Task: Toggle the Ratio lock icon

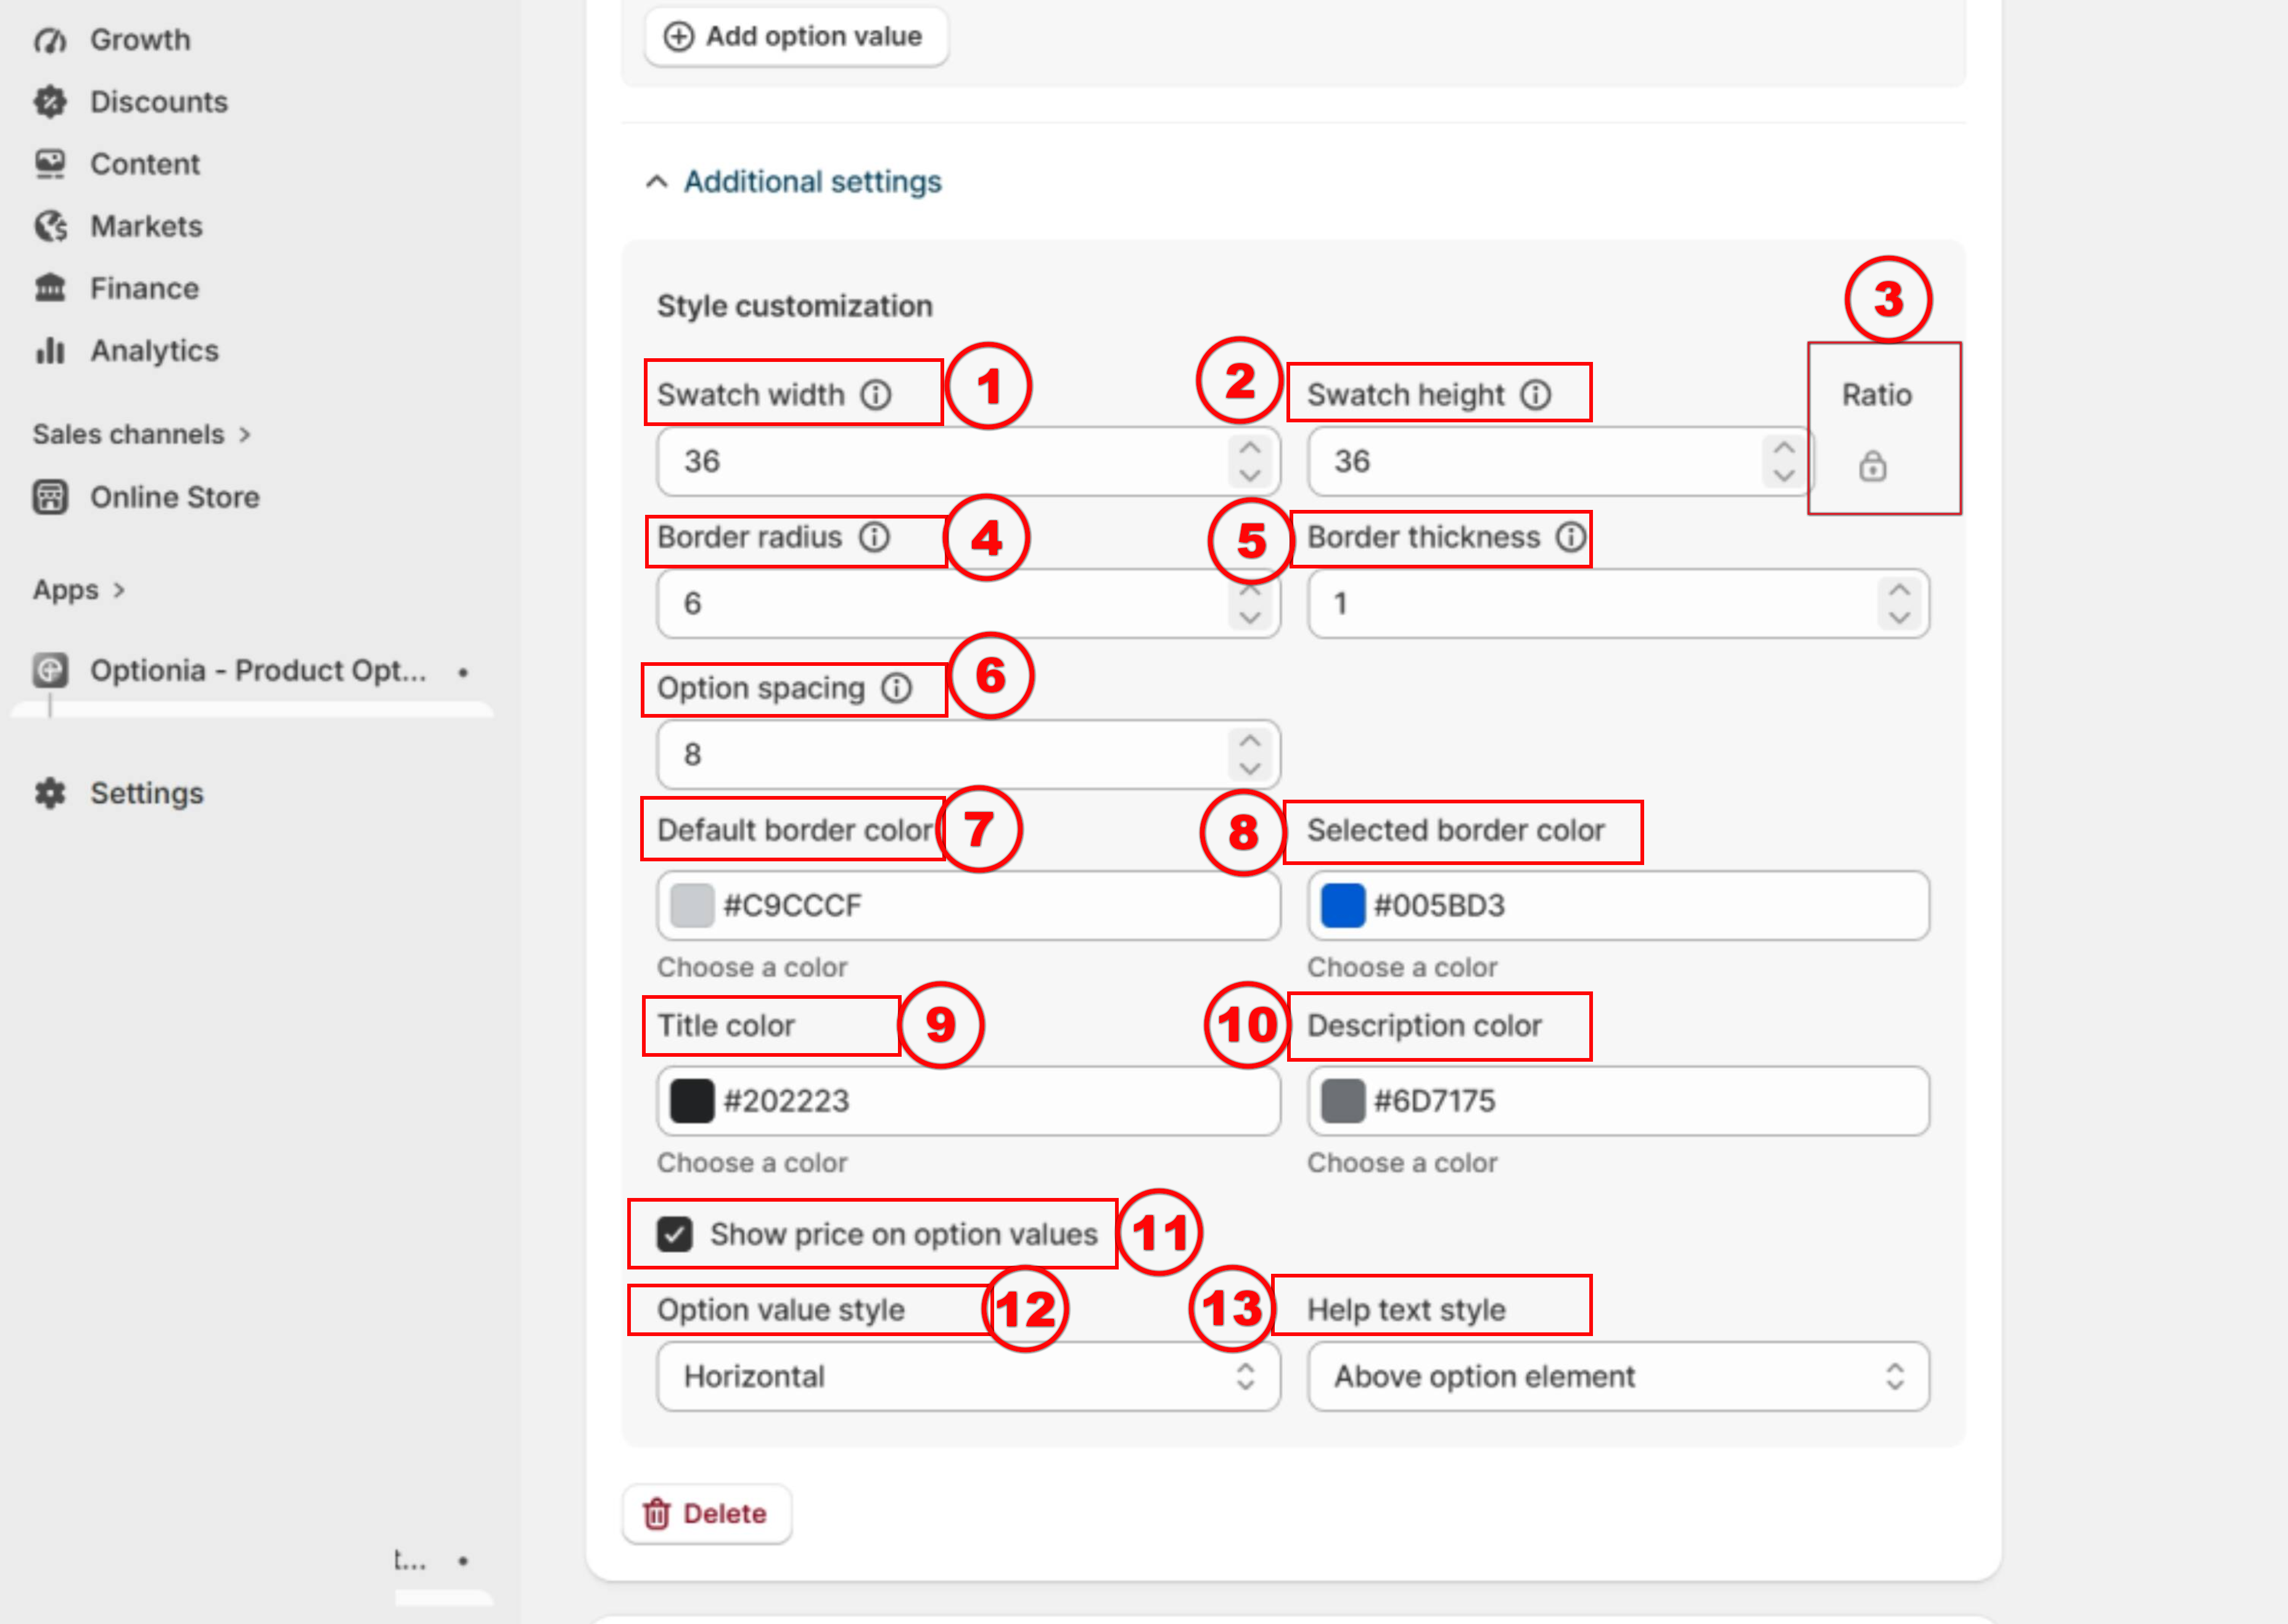Action: point(1872,466)
